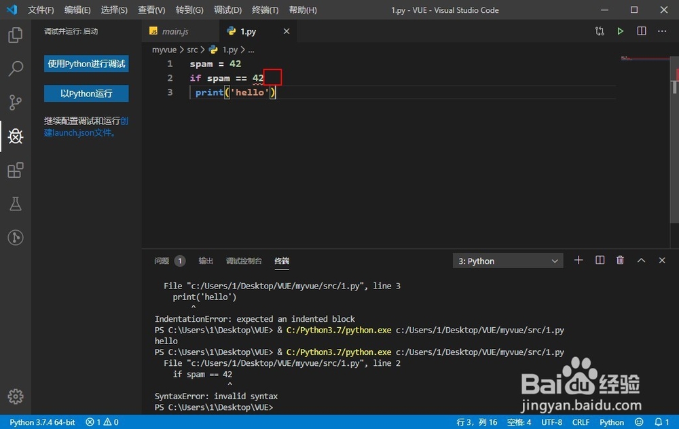Select language mode Python in status bar

coord(612,422)
